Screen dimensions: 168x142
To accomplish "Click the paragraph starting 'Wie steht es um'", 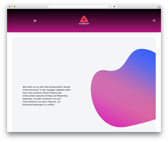I will [x=46, y=96].
